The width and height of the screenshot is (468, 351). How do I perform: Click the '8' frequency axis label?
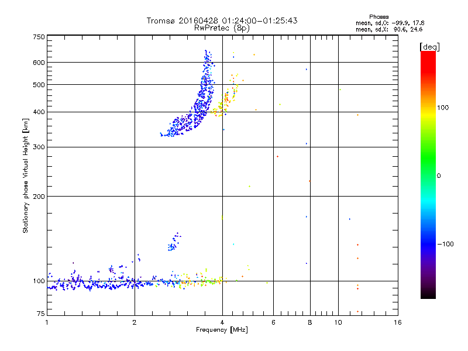(x=310, y=322)
